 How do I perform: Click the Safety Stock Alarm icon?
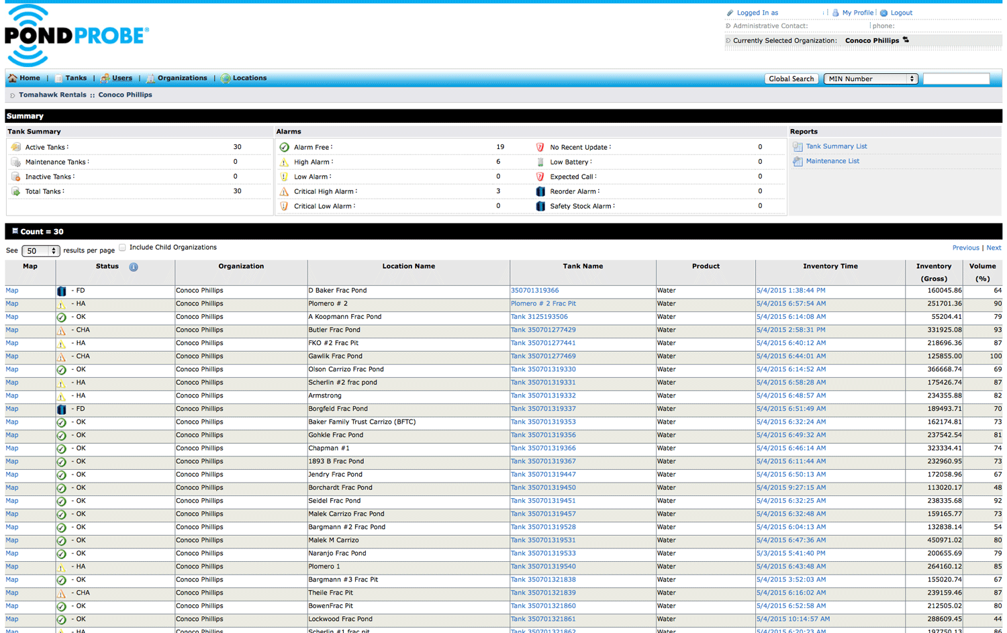540,206
